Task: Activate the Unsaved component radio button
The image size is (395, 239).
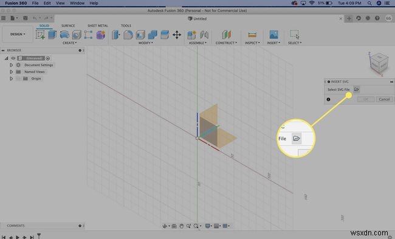Action: [48, 58]
